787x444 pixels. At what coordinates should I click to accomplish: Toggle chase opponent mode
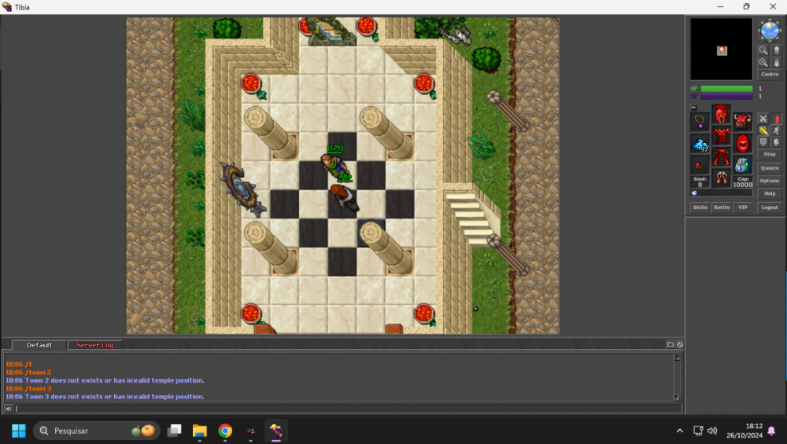point(776,130)
